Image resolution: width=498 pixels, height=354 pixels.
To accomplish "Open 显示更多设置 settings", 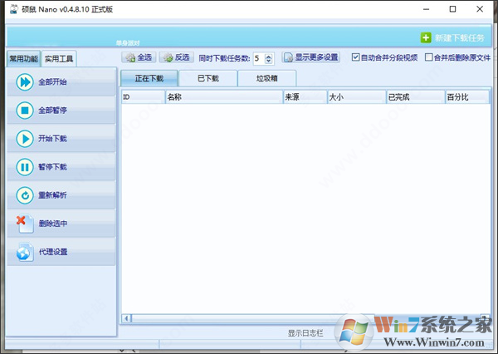I will [311, 57].
